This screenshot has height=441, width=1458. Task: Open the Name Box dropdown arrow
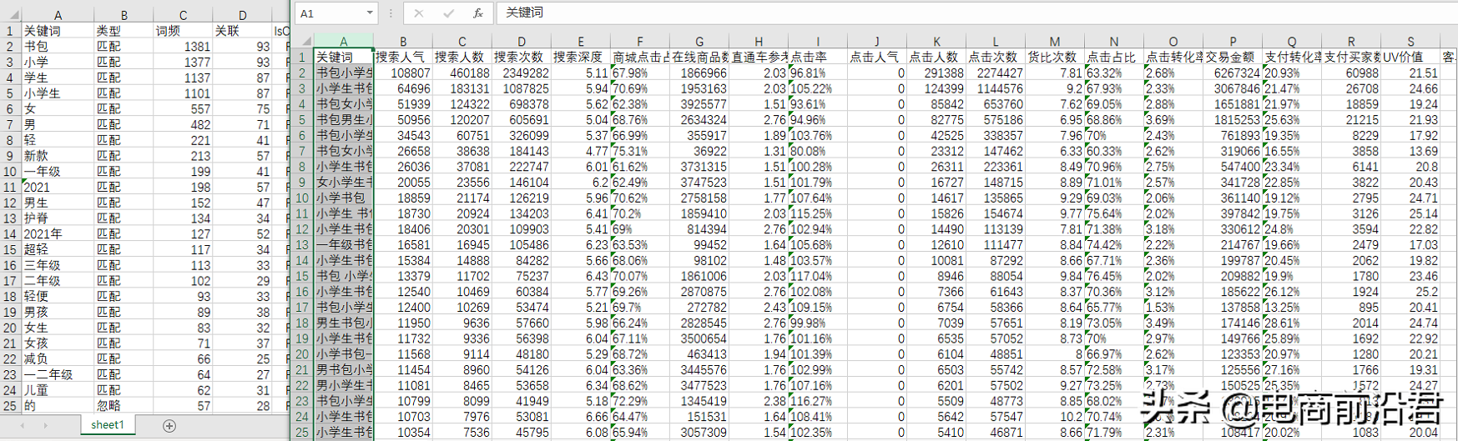point(370,13)
